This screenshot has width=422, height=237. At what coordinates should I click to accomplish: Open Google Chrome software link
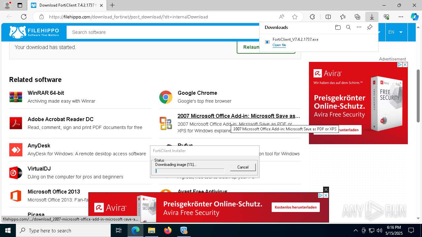[x=197, y=93]
